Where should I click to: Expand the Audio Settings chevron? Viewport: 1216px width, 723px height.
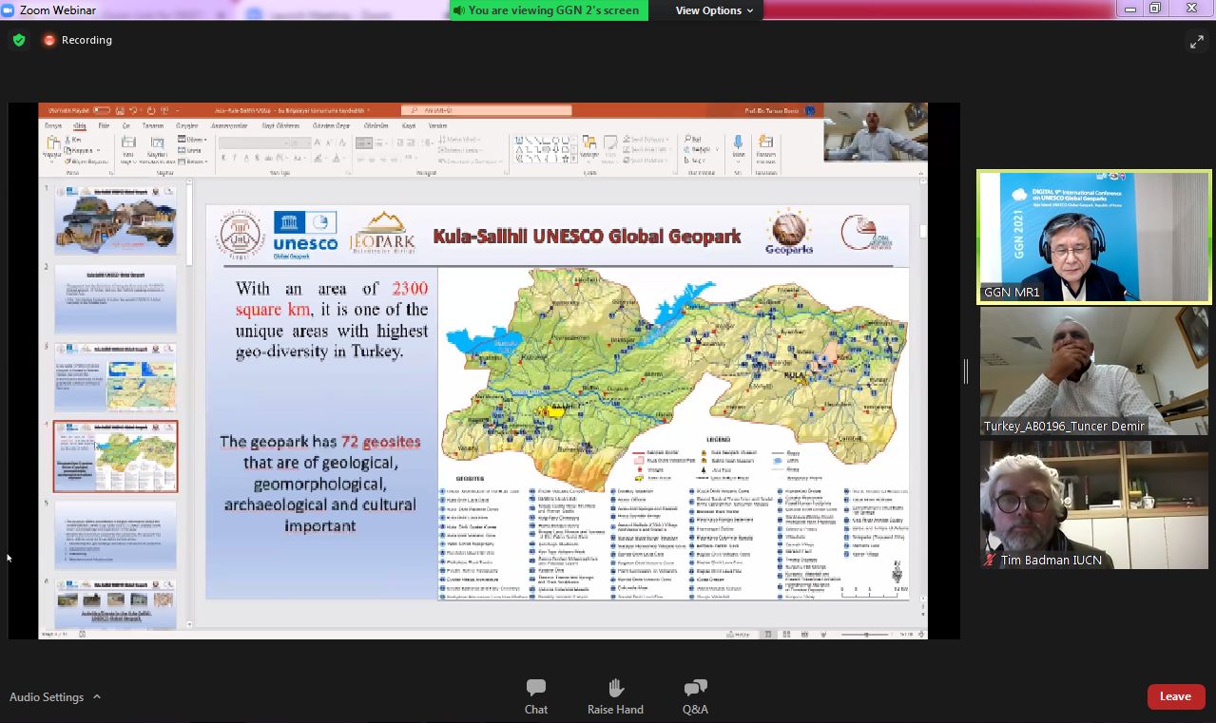click(x=97, y=697)
